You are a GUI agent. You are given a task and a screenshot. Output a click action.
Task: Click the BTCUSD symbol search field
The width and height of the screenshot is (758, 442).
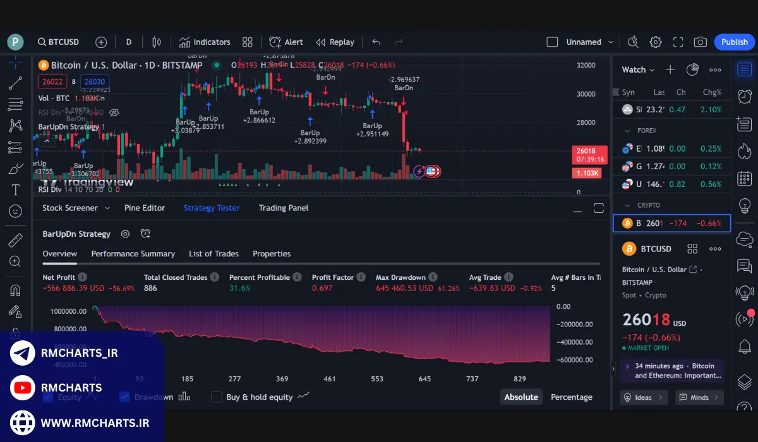click(58, 42)
